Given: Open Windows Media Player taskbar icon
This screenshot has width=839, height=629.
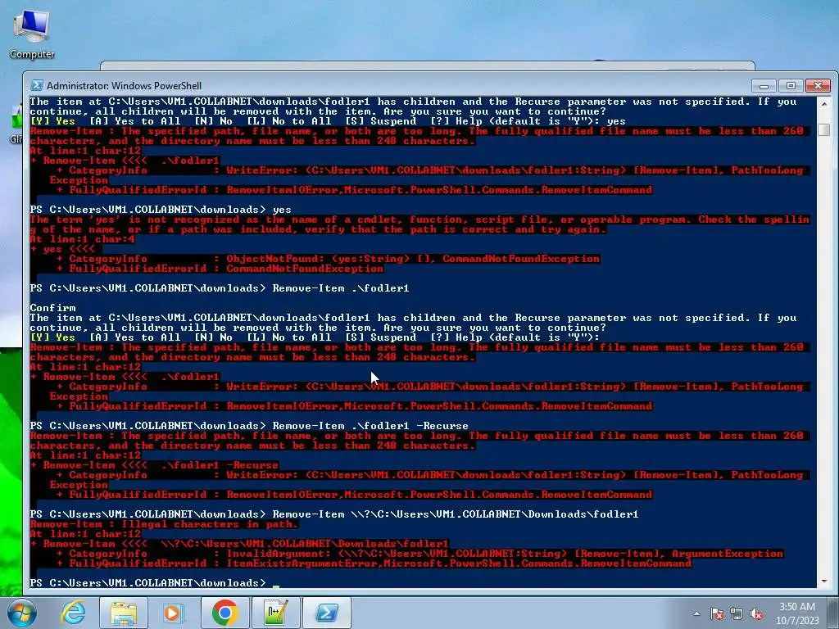Looking at the screenshot, I should point(174,613).
